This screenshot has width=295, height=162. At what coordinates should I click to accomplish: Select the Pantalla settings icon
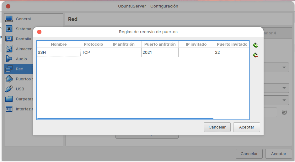coord(9,39)
